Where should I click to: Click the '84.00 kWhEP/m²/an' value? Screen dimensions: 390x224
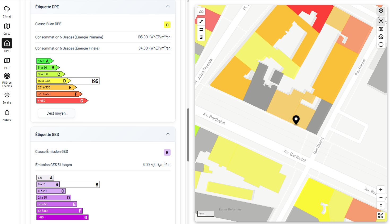[x=154, y=48]
